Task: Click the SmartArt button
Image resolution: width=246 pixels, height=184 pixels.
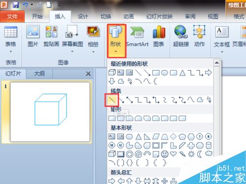Action: point(137,37)
